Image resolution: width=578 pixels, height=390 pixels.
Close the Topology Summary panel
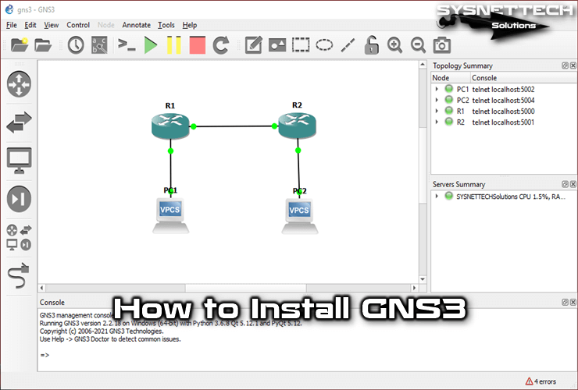click(x=573, y=66)
